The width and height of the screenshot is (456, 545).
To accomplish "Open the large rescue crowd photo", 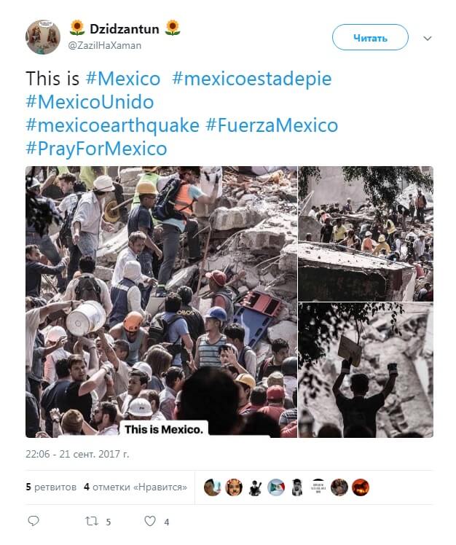I will [161, 302].
